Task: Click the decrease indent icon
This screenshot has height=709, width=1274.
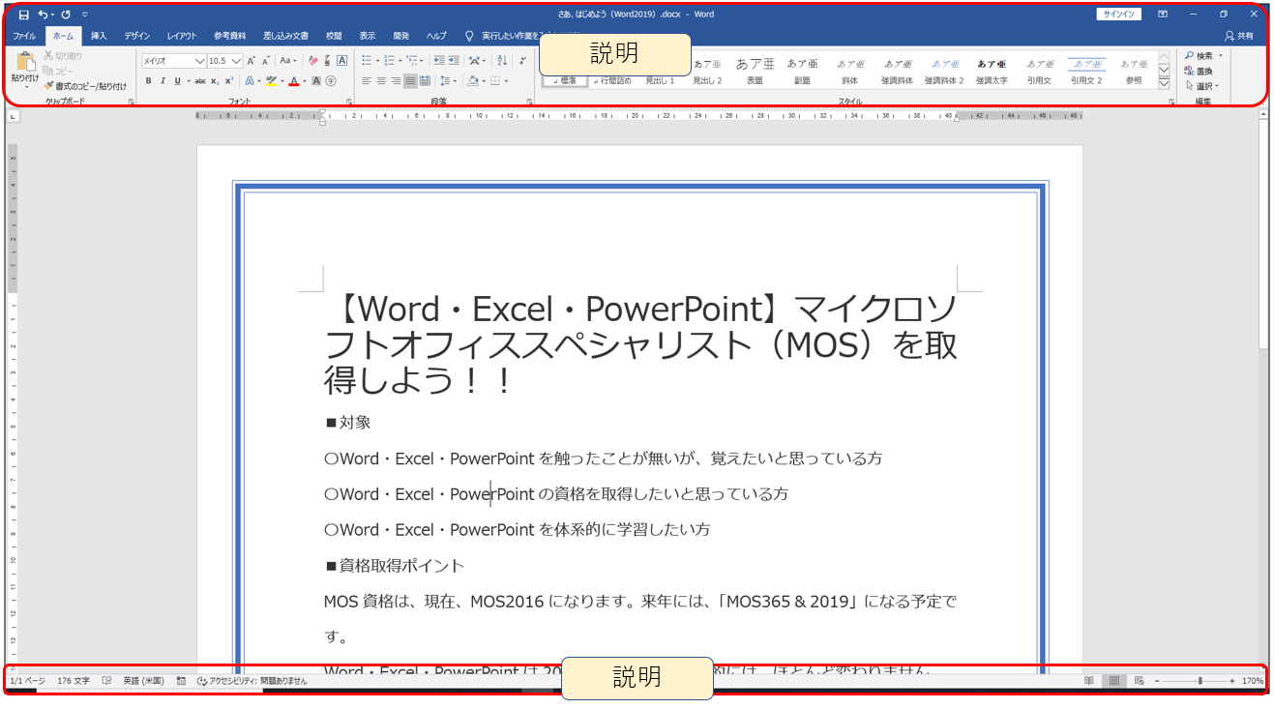Action: (439, 60)
